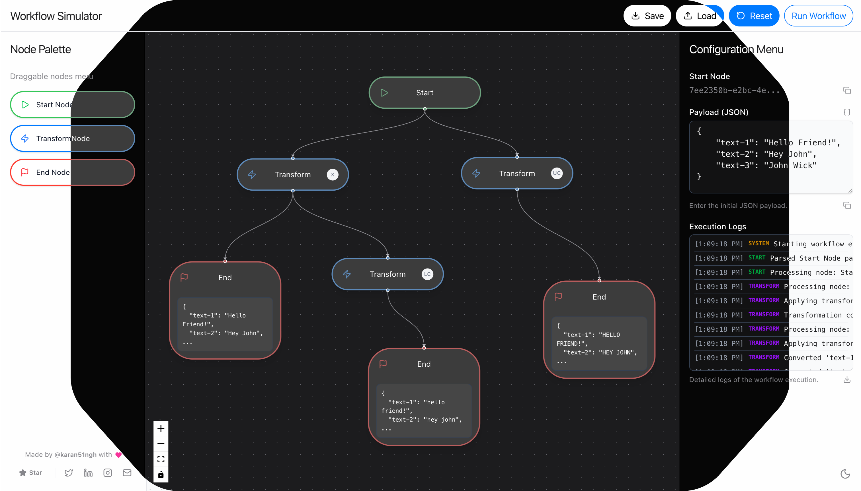Click flag icon on End node showing "Hello Friend!"
This screenshot has width=861, height=491.
[x=184, y=277]
